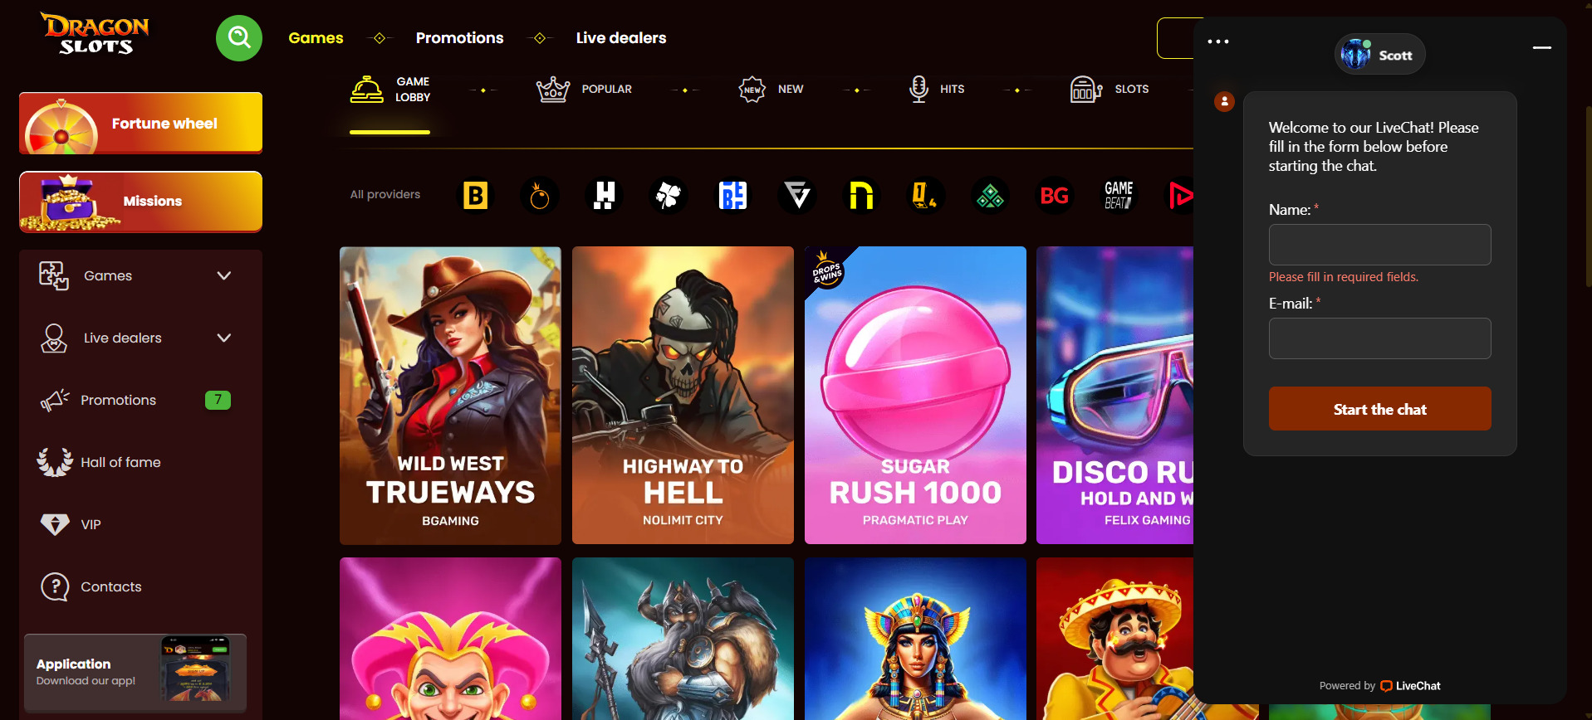Open the Egyptian queen game thumbnail
1592x720 pixels.
[x=915, y=639]
